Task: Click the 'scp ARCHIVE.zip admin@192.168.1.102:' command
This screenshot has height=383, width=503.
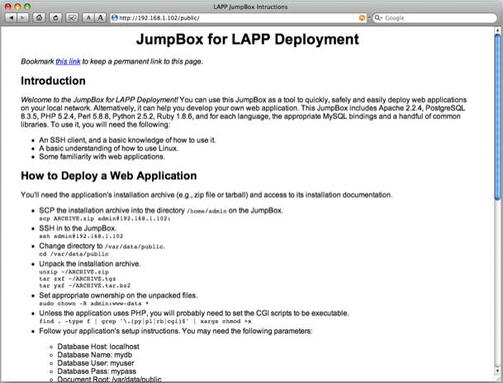Action: click(x=105, y=218)
